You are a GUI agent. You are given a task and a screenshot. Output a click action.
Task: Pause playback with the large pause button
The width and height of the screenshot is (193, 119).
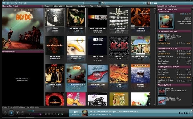(11, 113)
